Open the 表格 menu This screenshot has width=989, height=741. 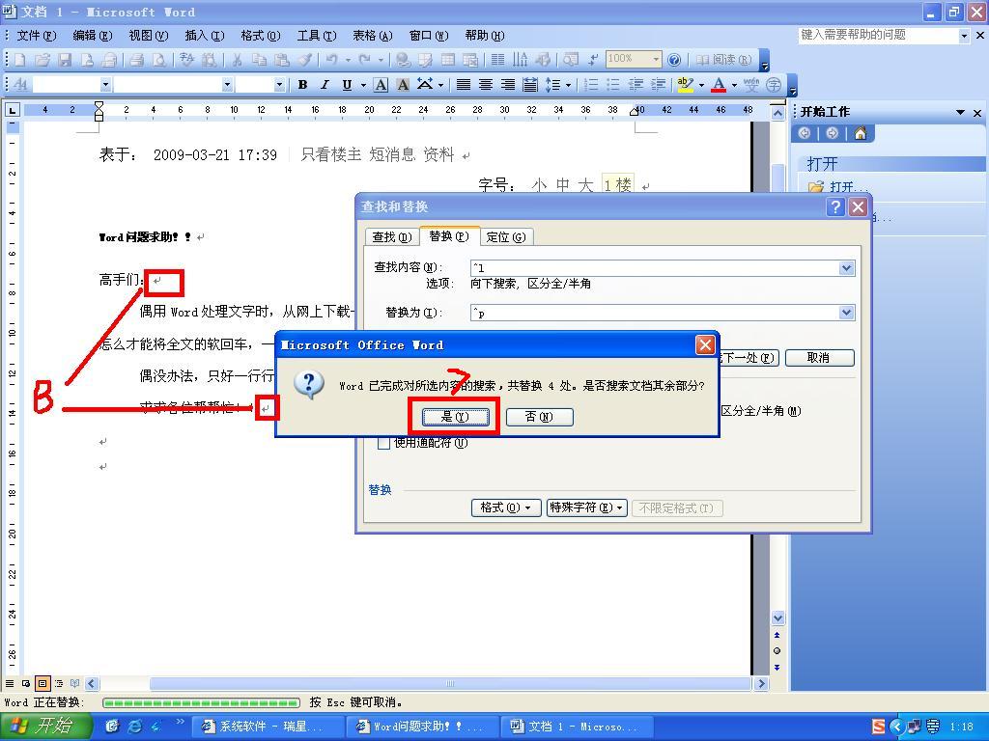pyautogui.click(x=372, y=36)
